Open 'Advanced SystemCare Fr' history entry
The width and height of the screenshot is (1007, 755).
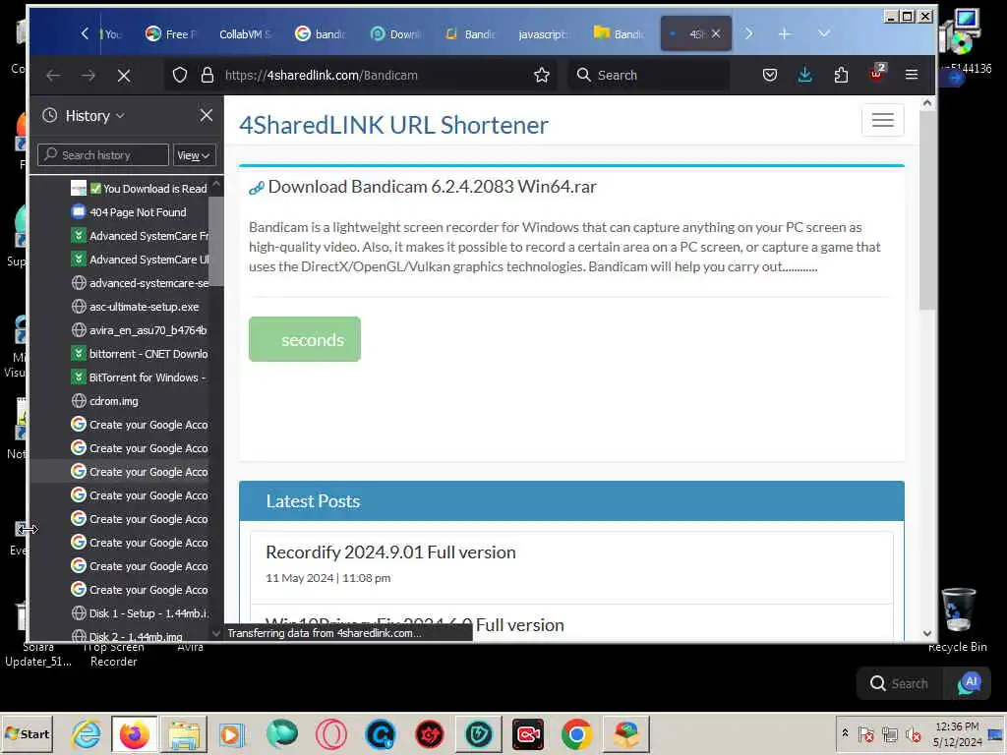point(138,236)
